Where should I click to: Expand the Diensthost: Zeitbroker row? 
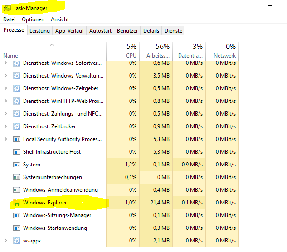[x=6, y=126]
